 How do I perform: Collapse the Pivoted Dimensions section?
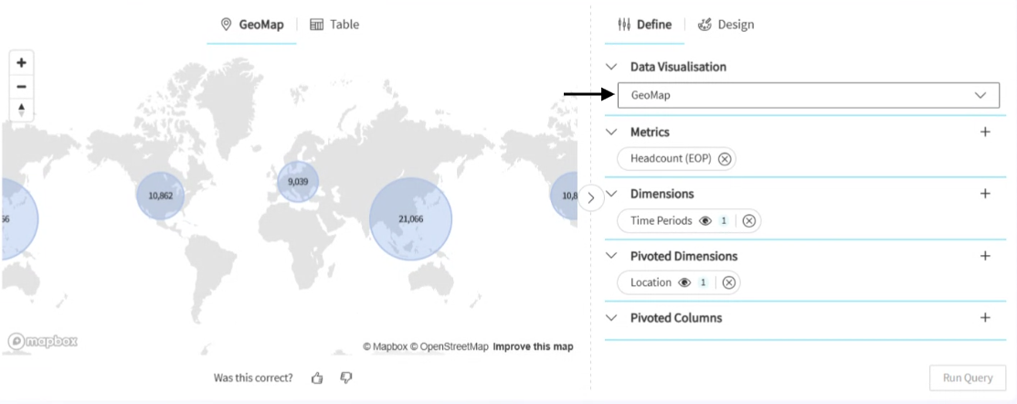(x=611, y=256)
